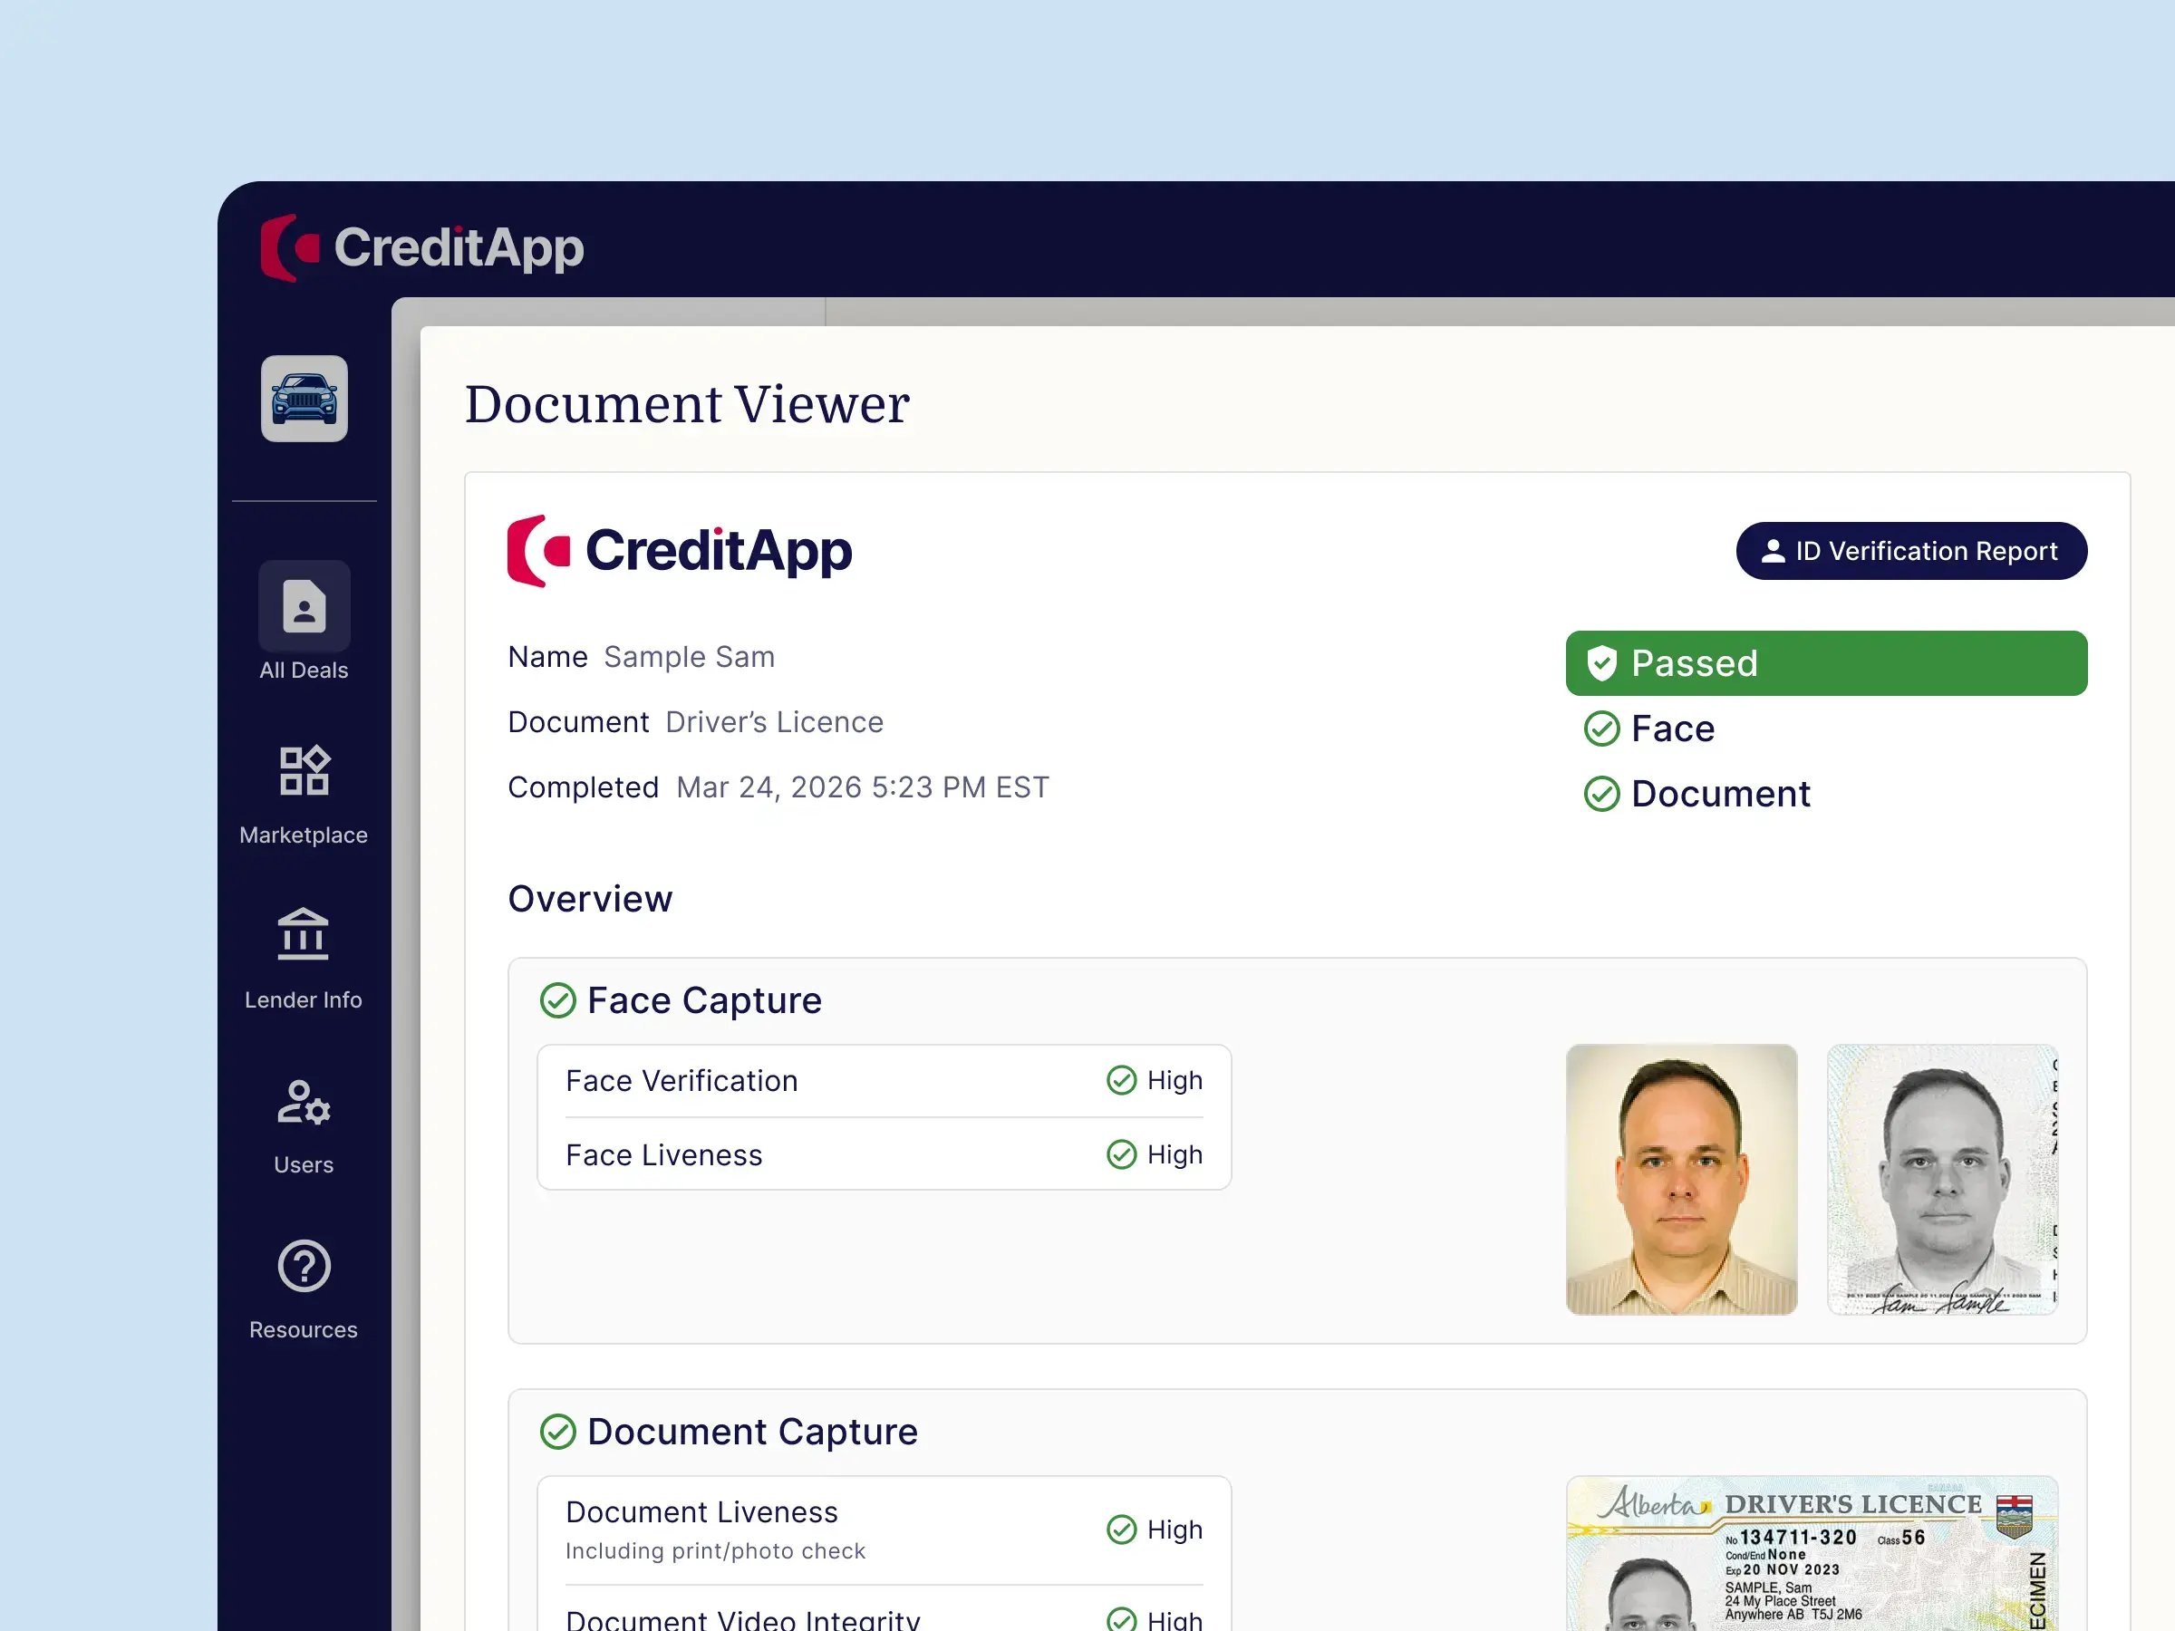The image size is (2175, 1631).
Task: Click the High rating beside Face Liveness
Action: [x=1155, y=1154]
